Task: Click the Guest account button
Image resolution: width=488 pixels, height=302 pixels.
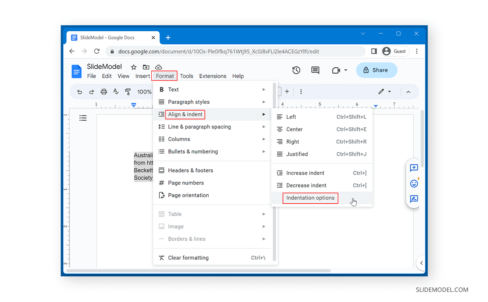Action: click(394, 51)
